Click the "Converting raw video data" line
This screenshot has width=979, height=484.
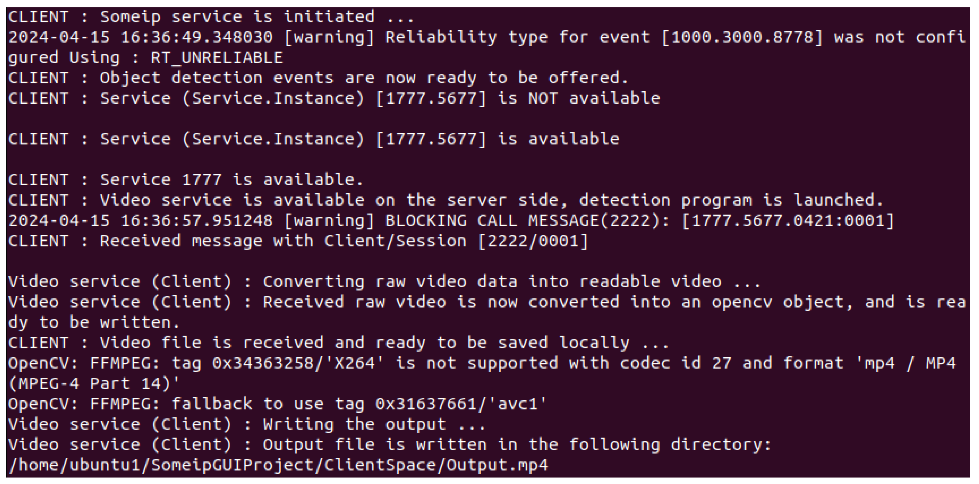384,282
